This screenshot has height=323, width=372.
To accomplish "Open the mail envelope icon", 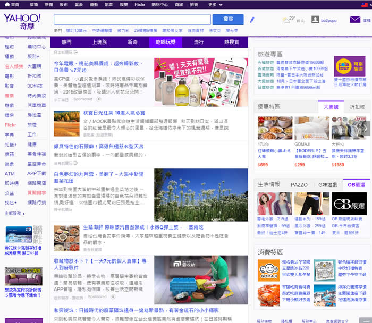I will [354, 20].
